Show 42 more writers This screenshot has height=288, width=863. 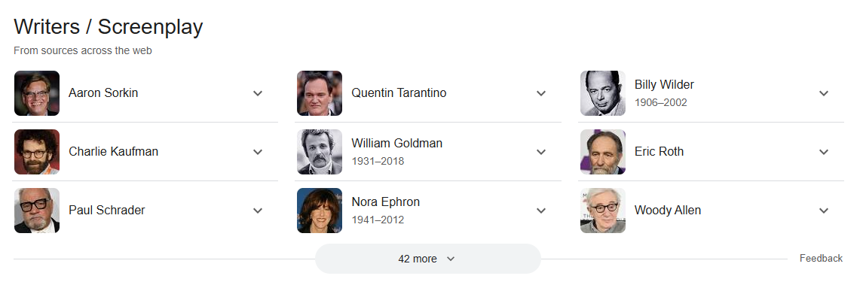[427, 259]
